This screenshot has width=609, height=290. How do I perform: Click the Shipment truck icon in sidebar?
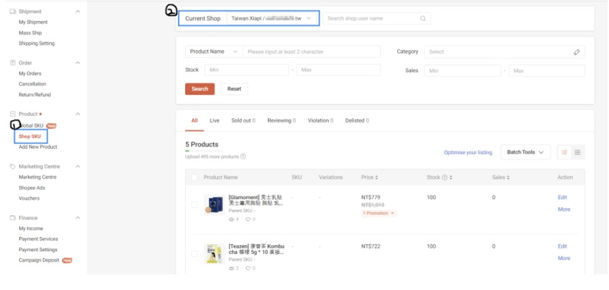coord(13,12)
